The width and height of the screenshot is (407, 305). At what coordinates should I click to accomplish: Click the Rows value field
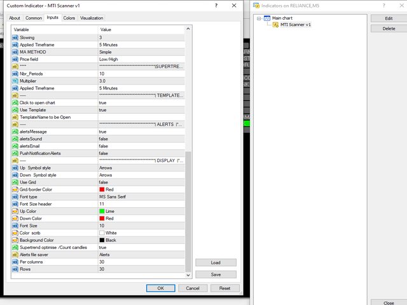141,269
